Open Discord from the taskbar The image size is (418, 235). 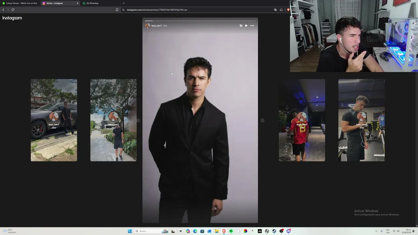[288, 231]
